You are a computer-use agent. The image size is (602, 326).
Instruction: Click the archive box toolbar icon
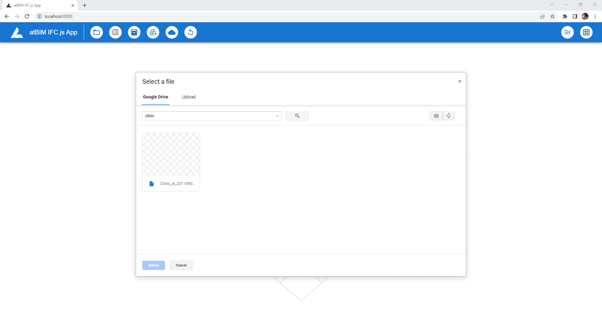click(134, 32)
